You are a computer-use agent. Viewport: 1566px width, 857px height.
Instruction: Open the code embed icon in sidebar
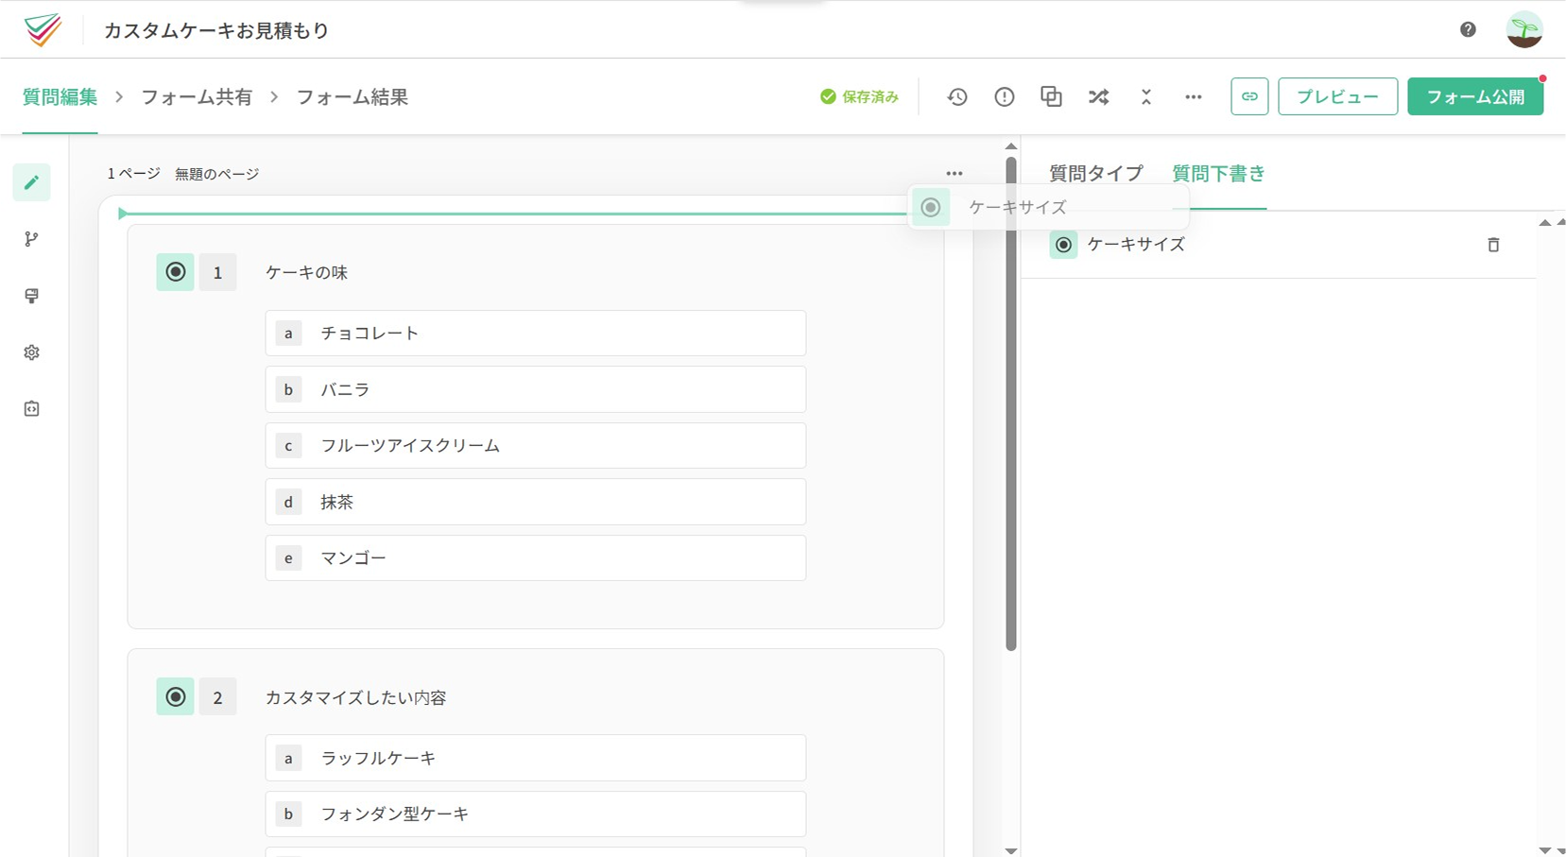coord(31,409)
